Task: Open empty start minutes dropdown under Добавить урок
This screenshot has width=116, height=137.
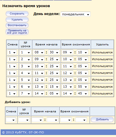Action: 52,120
